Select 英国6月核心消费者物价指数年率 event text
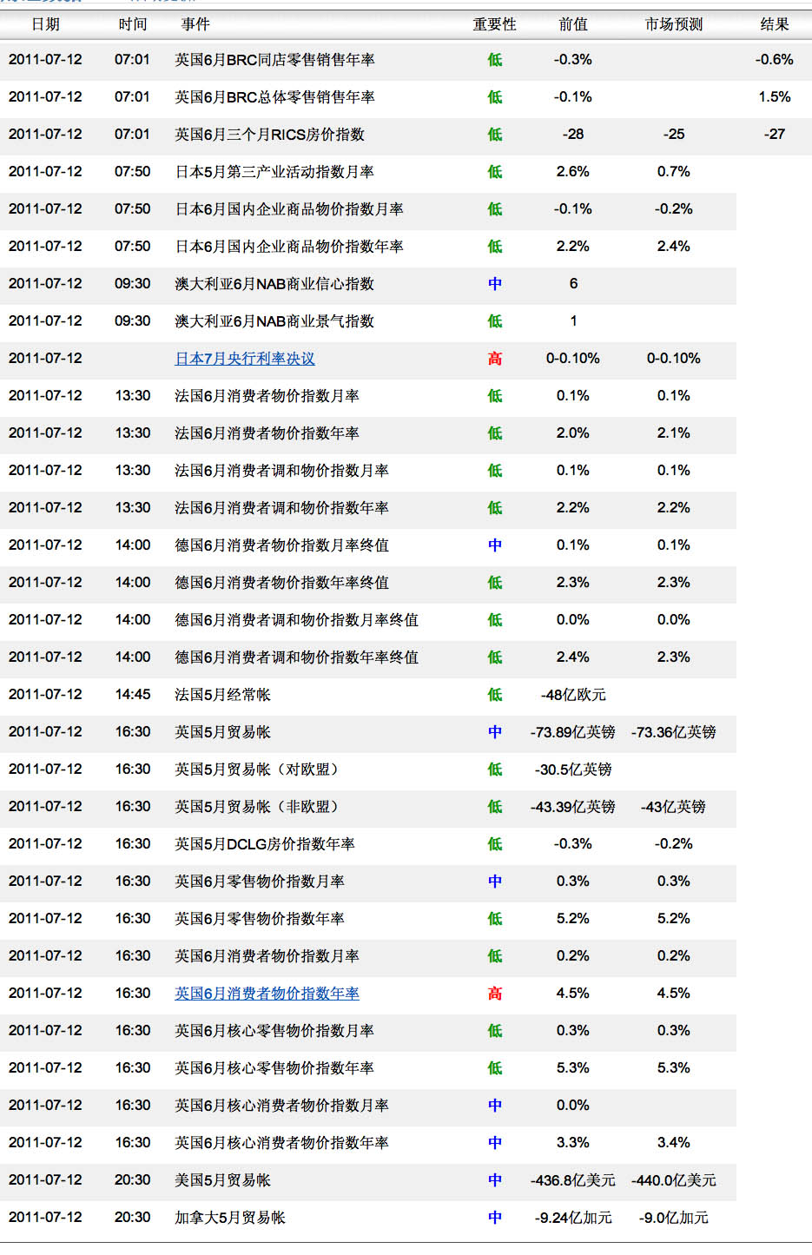 [281, 1143]
